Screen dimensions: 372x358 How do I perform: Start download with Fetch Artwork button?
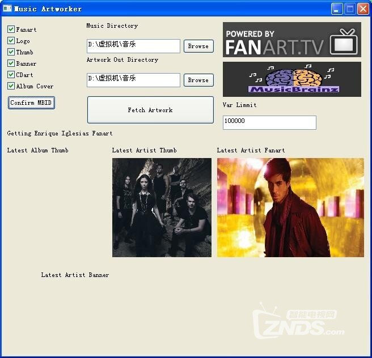point(150,110)
